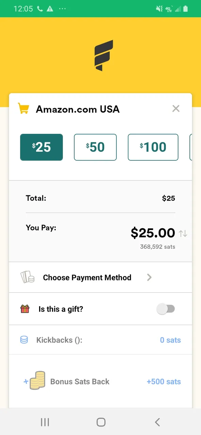This screenshot has height=435, width=201.
Task: Select the $25 amount option
Action: click(41, 147)
